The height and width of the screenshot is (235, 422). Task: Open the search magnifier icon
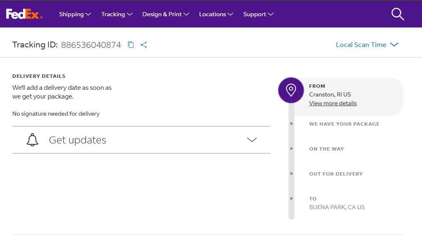coord(397,14)
